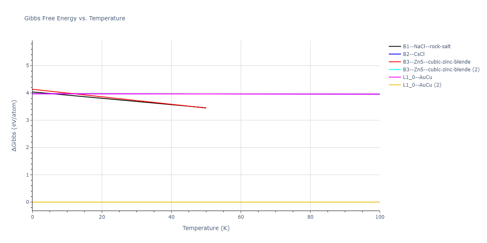
Task: Click the red line swatch in legend
Action: 395,62
